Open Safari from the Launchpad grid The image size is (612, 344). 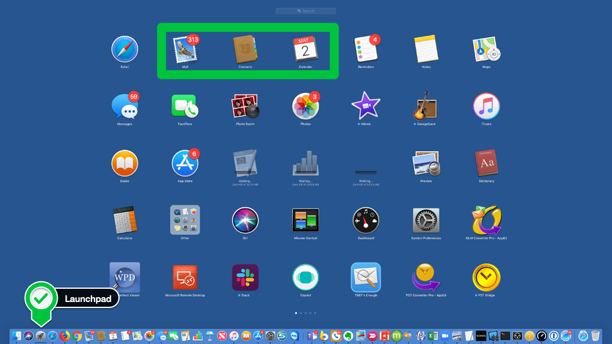click(124, 49)
